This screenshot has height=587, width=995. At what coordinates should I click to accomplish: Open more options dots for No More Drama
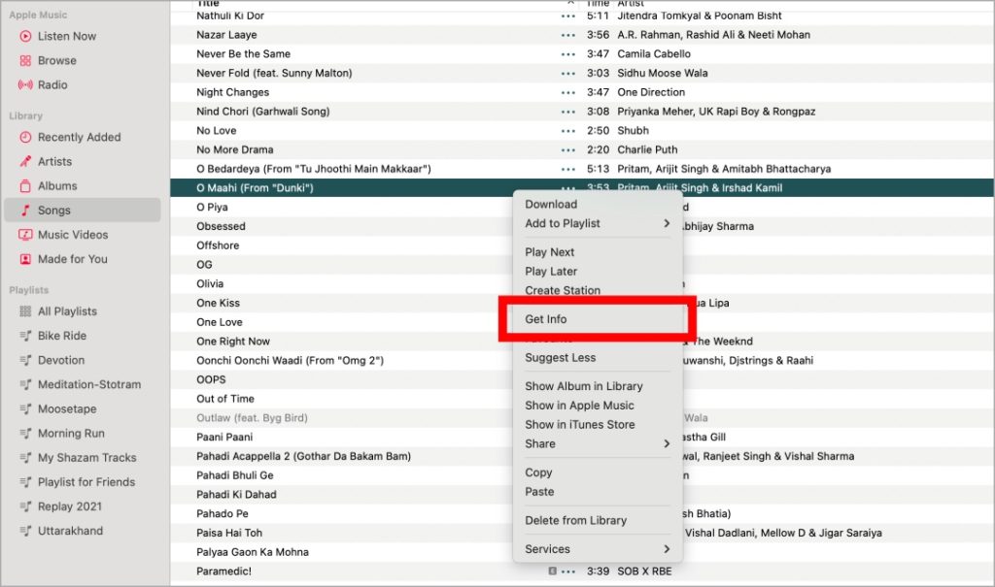567,149
